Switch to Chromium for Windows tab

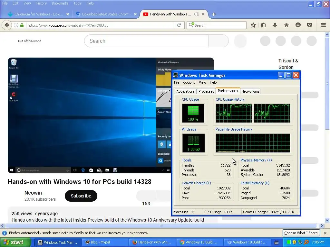pos(38,14)
